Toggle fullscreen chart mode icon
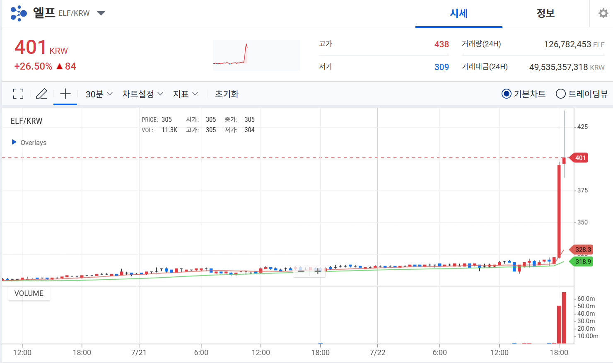The image size is (613, 363). coord(18,94)
